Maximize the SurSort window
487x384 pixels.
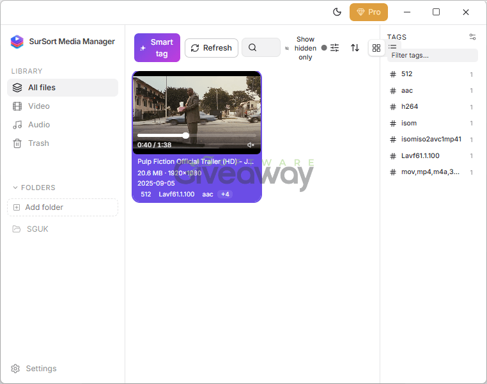[436, 12]
